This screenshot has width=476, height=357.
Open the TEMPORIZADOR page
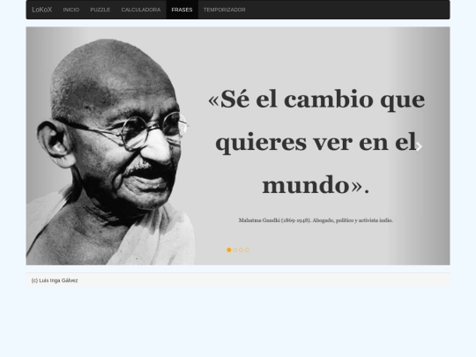[225, 10]
